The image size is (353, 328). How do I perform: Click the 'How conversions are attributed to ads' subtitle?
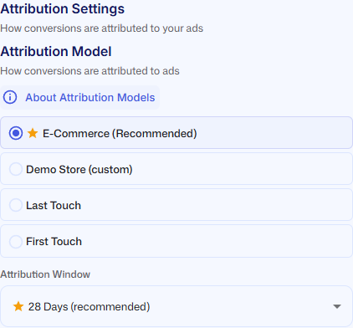(x=90, y=71)
